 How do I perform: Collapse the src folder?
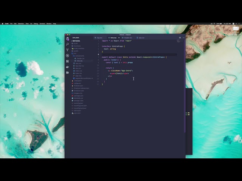75,54
